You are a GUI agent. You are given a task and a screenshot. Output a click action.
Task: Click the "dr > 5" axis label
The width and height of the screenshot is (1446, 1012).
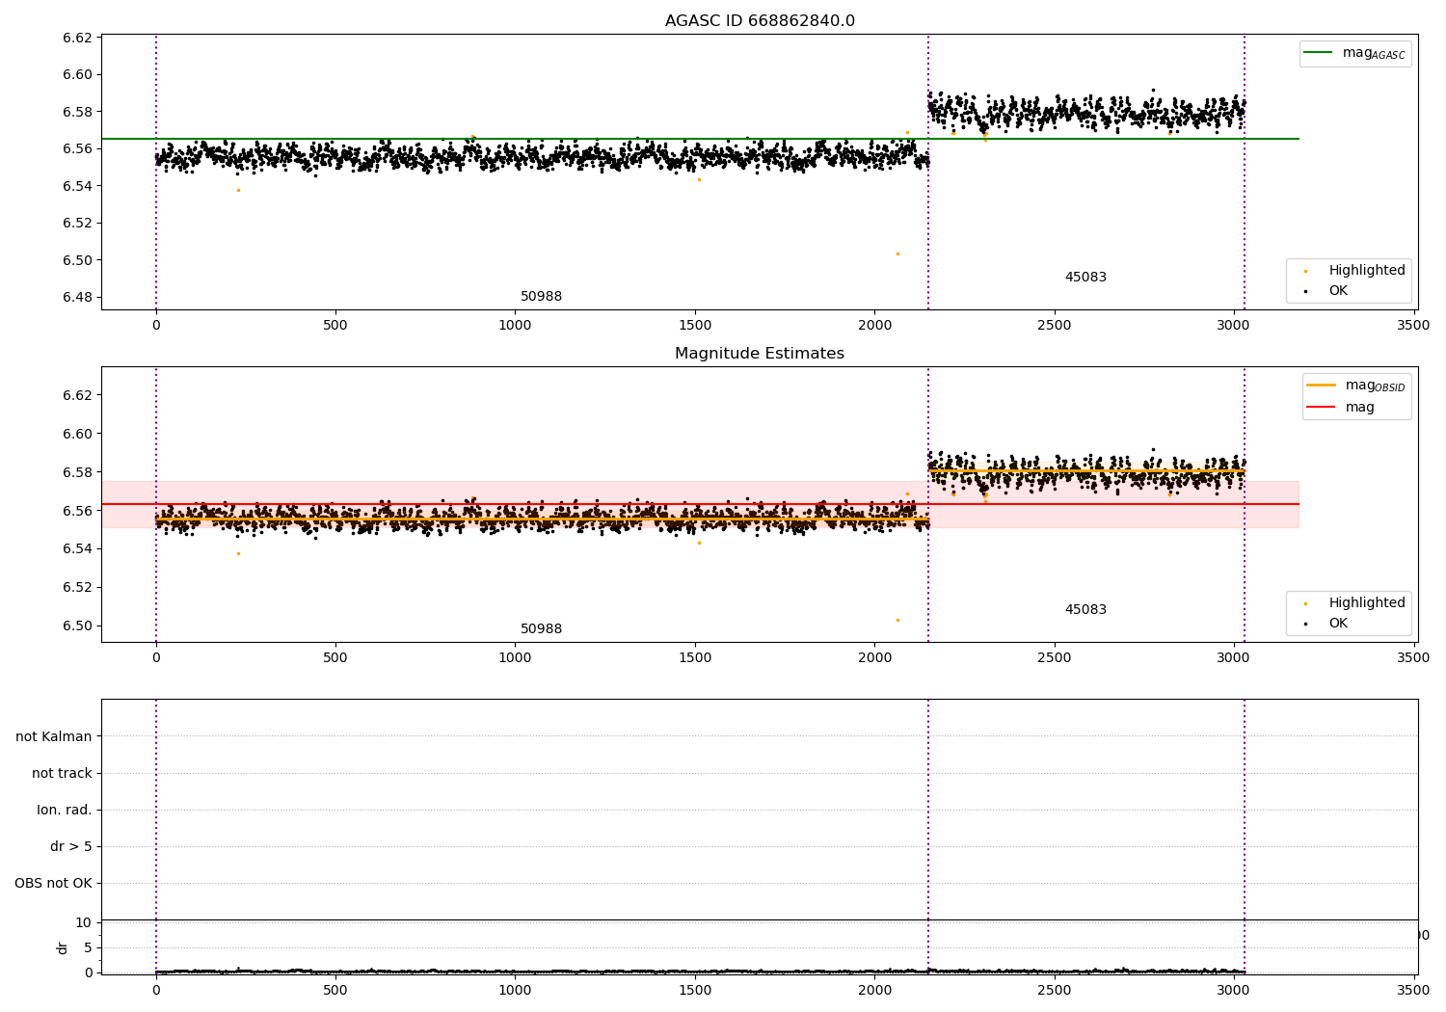(71, 846)
